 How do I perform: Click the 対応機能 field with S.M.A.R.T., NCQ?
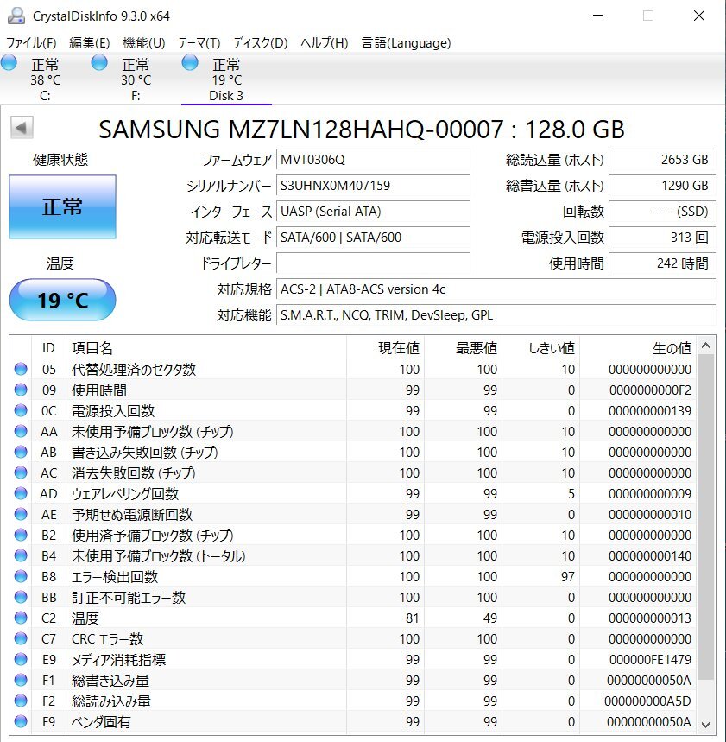click(x=496, y=315)
